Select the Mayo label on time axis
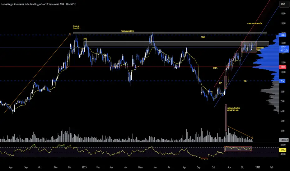 click(140, 167)
